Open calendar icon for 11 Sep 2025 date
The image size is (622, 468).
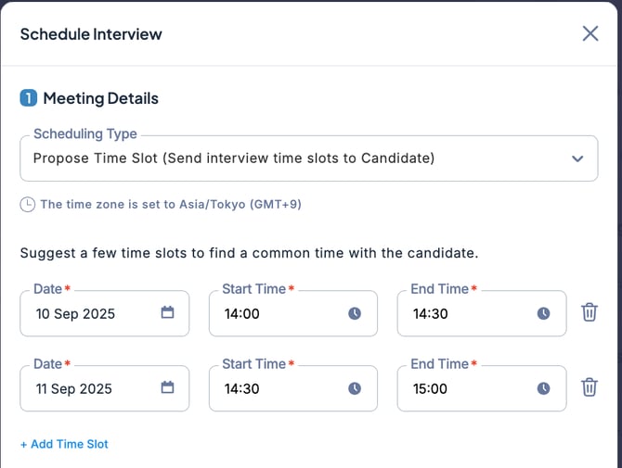point(167,388)
